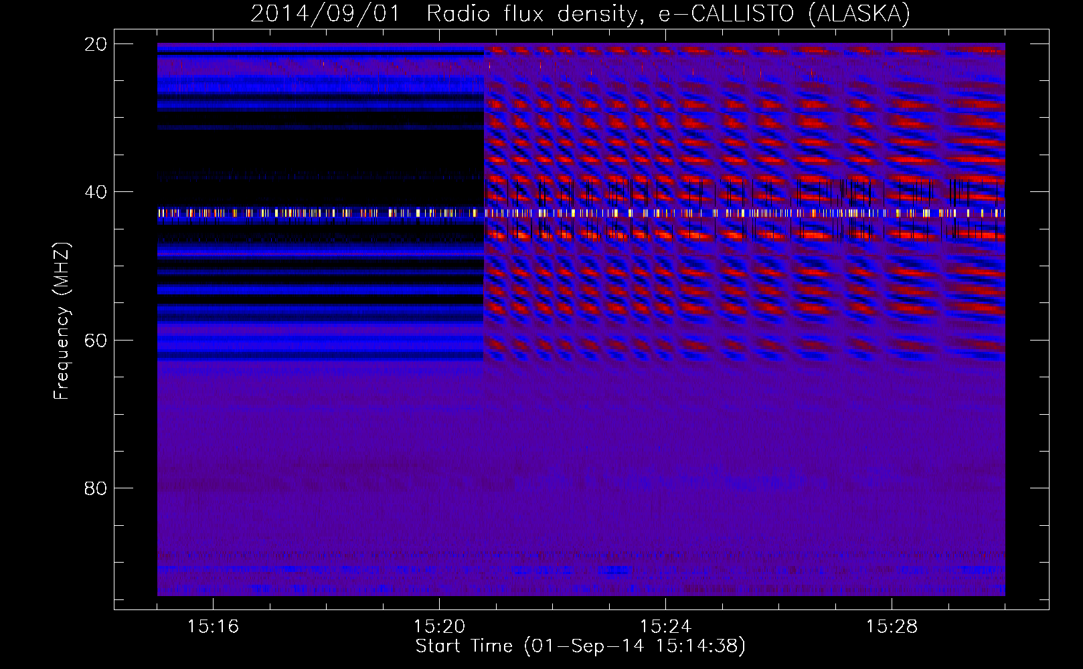1083x669 pixels.
Task: Click the x-axis time label '15:16'
Action: [213, 626]
